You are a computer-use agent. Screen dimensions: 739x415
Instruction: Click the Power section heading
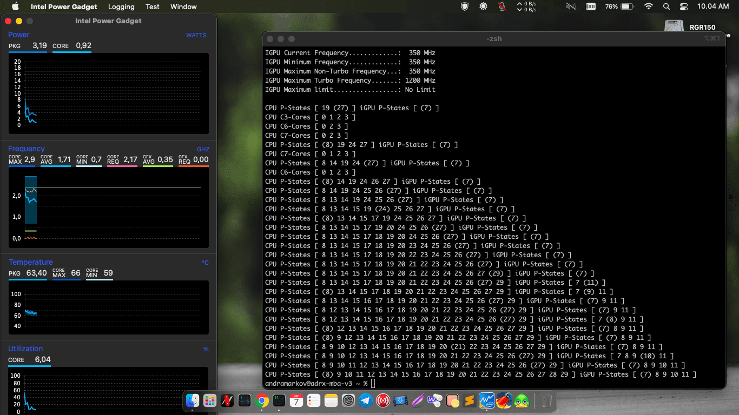pyautogui.click(x=19, y=35)
